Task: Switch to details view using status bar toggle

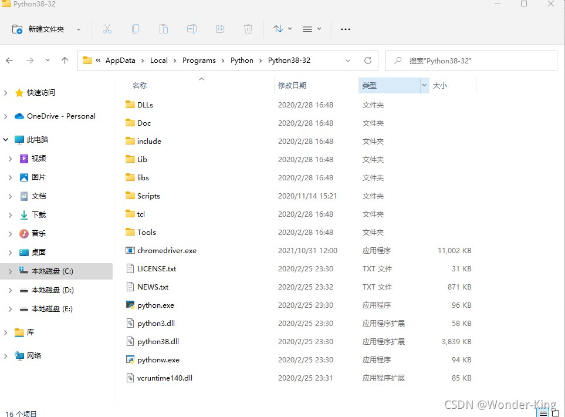Action: point(543,413)
